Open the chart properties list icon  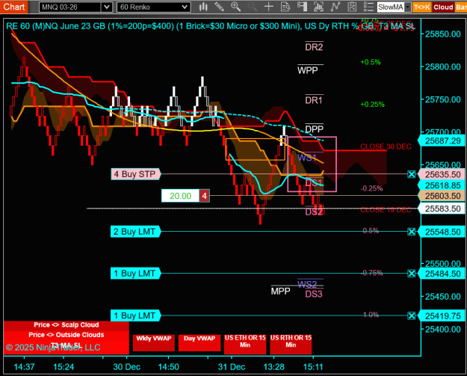click(368, 7)
